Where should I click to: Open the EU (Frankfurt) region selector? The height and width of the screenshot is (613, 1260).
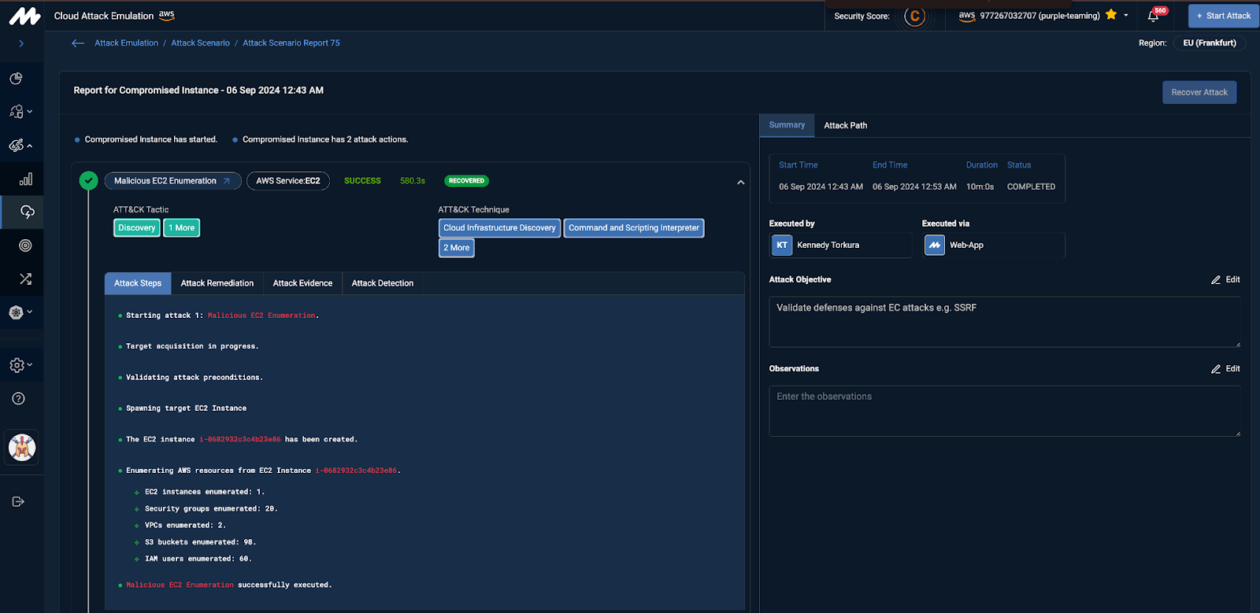1210,43
